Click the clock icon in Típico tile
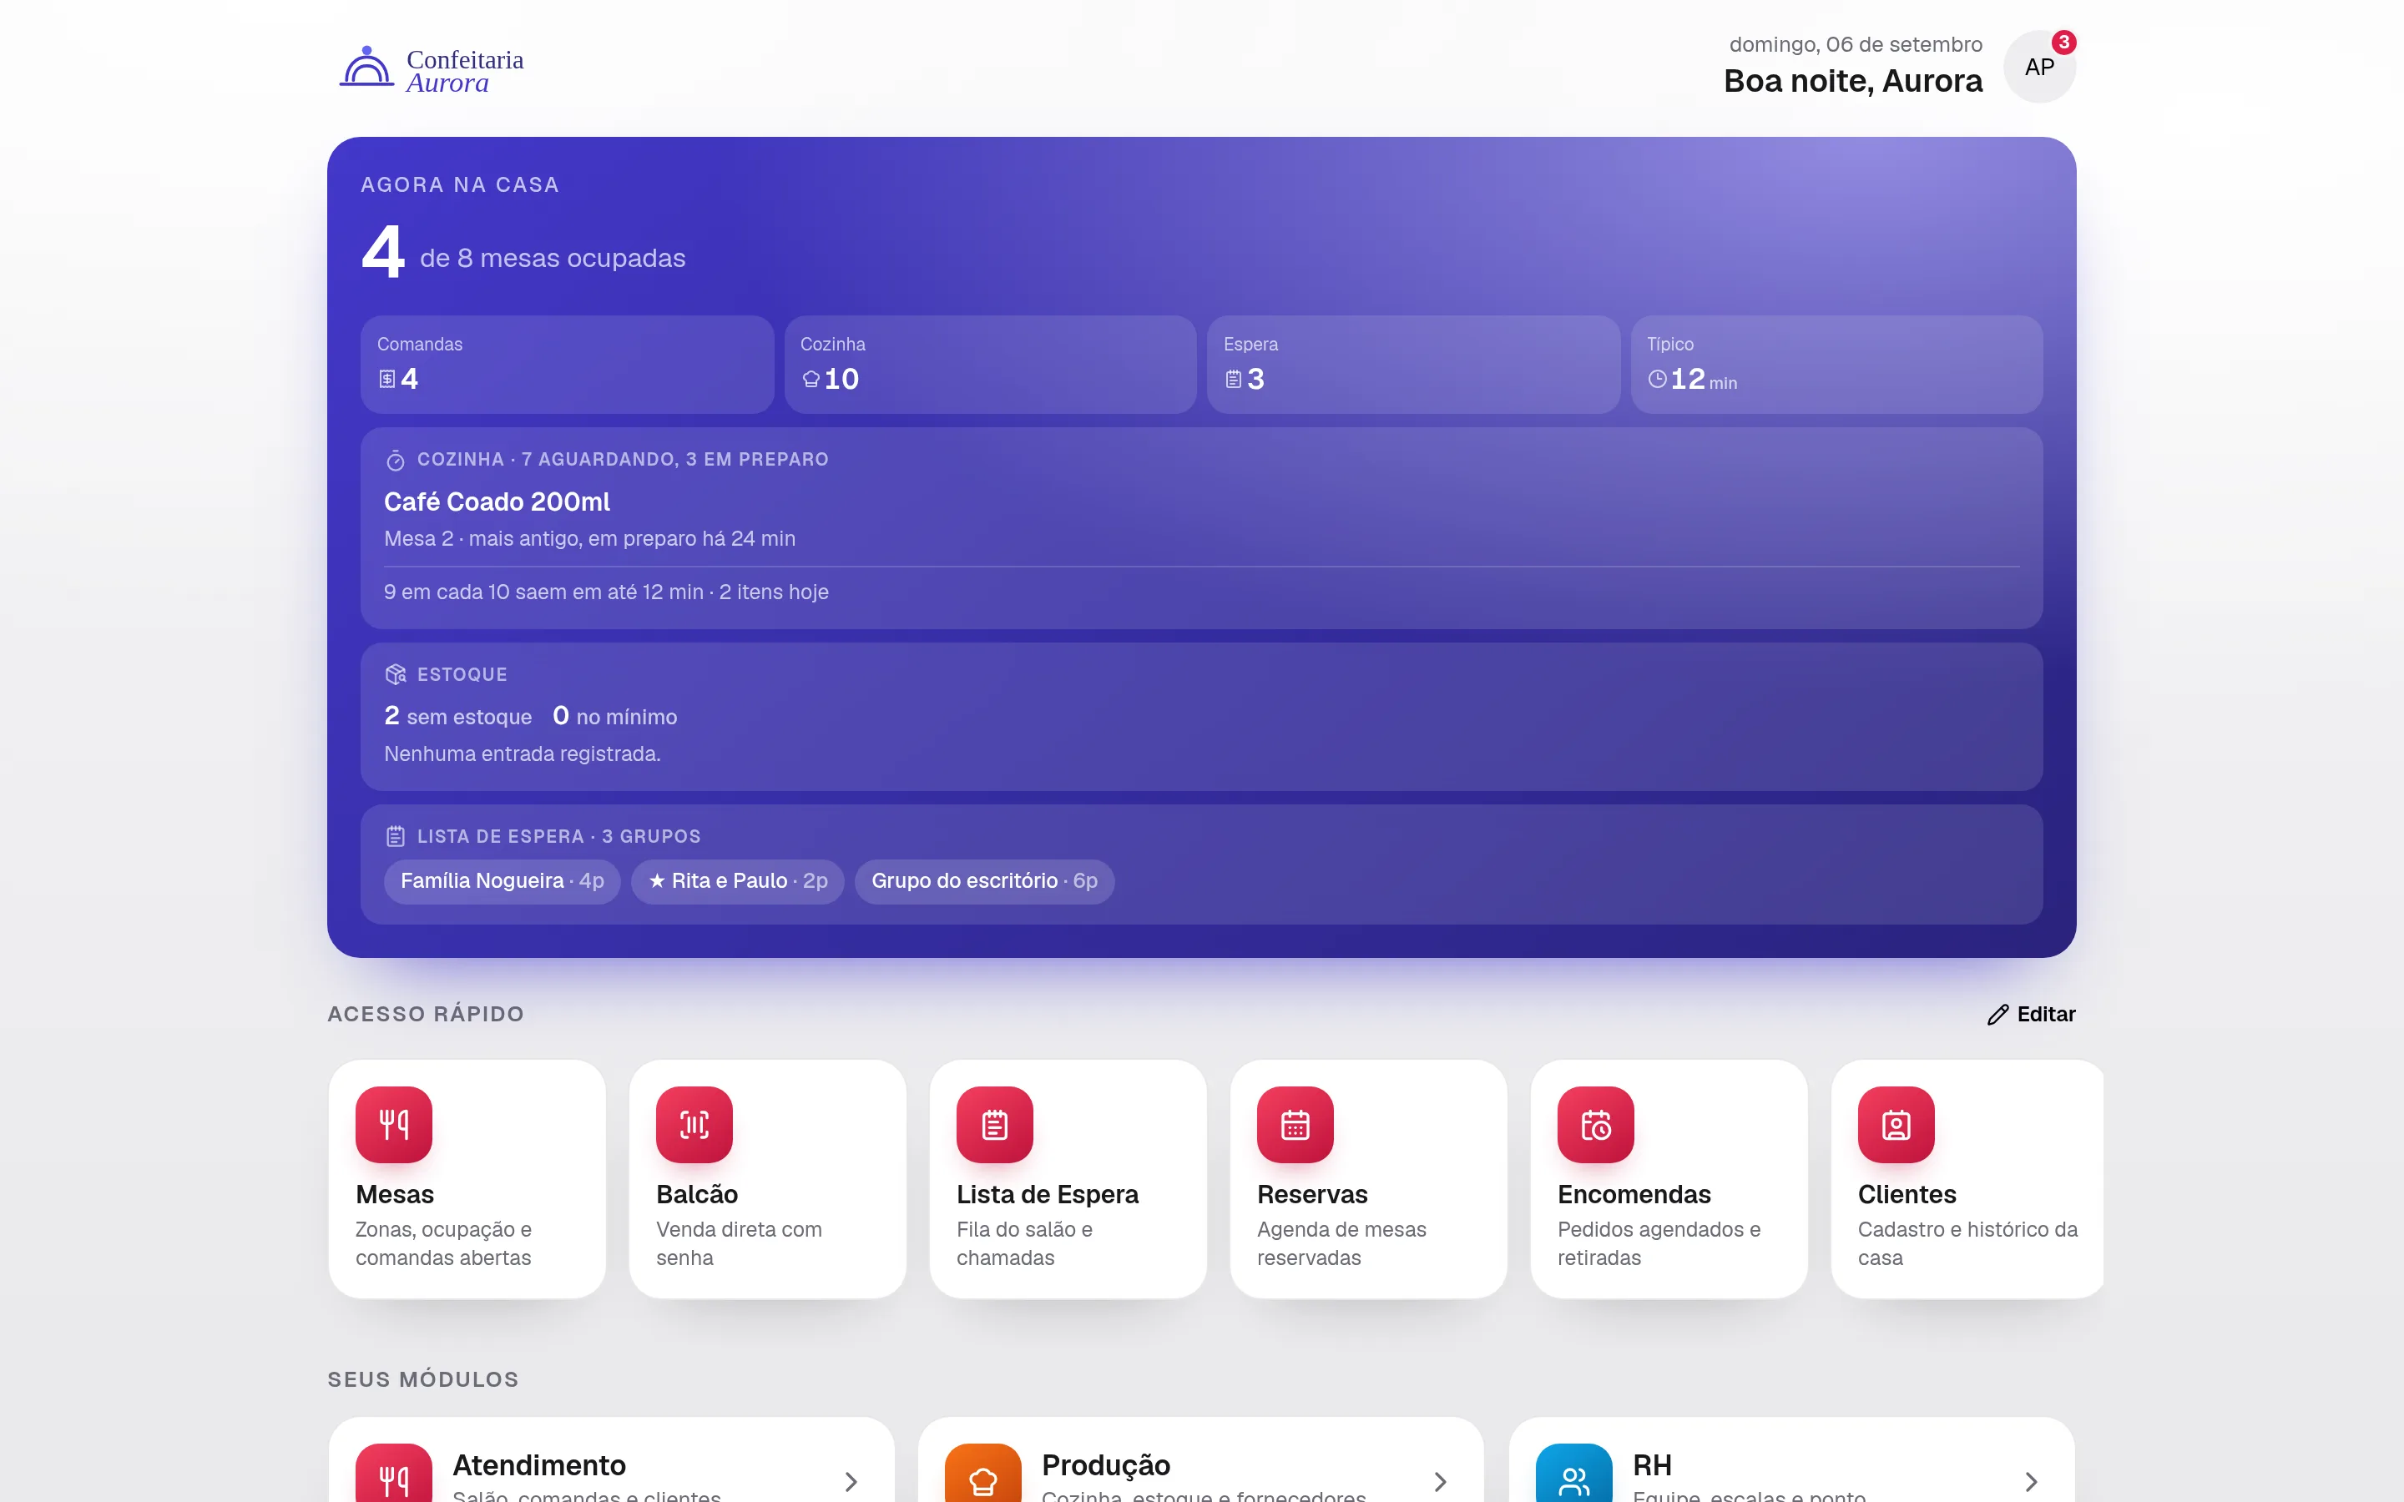The width and height of the screenshot is (2404, 1502). (x=1657, y=379)
